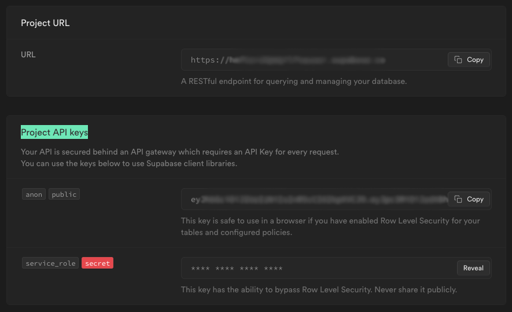Click the Row Level Security browser-safe note
The width and height of the screenshot is (512, 312).
[330, 226]
